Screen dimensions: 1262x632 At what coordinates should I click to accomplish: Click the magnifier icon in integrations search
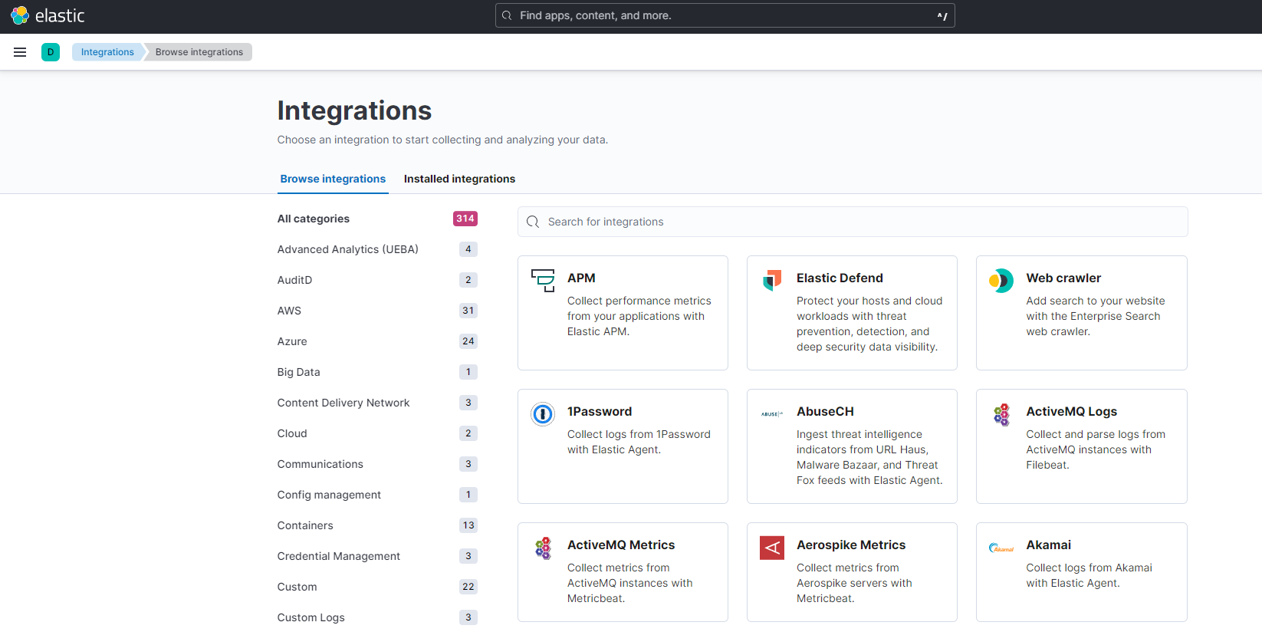click(x=533, y=222)
